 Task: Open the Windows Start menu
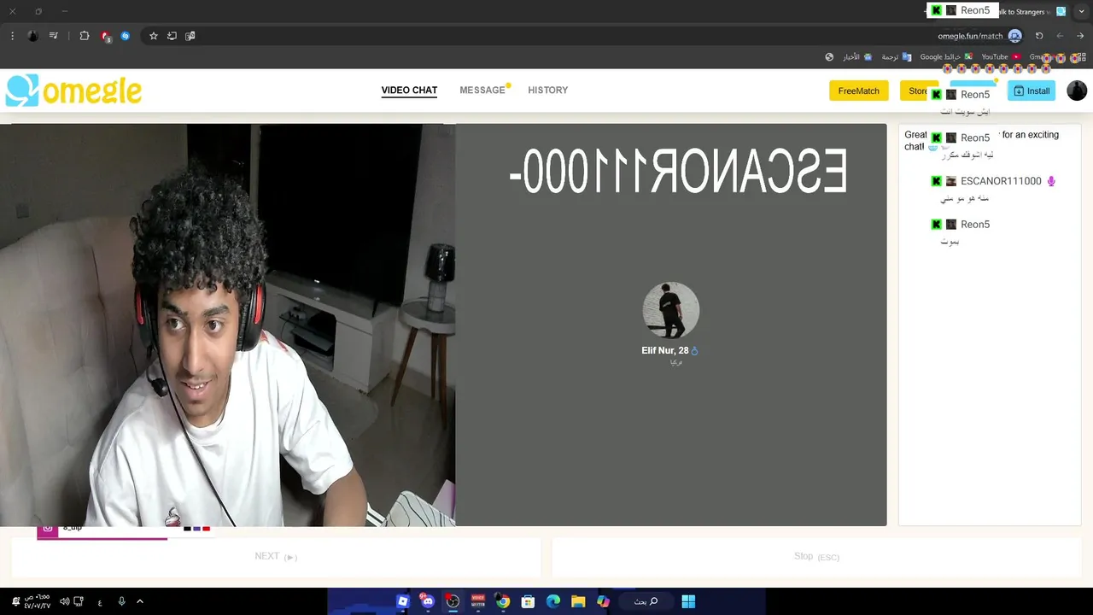point(688,601)
